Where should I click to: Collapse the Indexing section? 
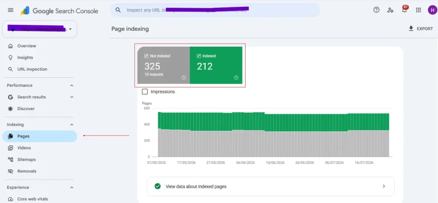click(x=72, y=124)
